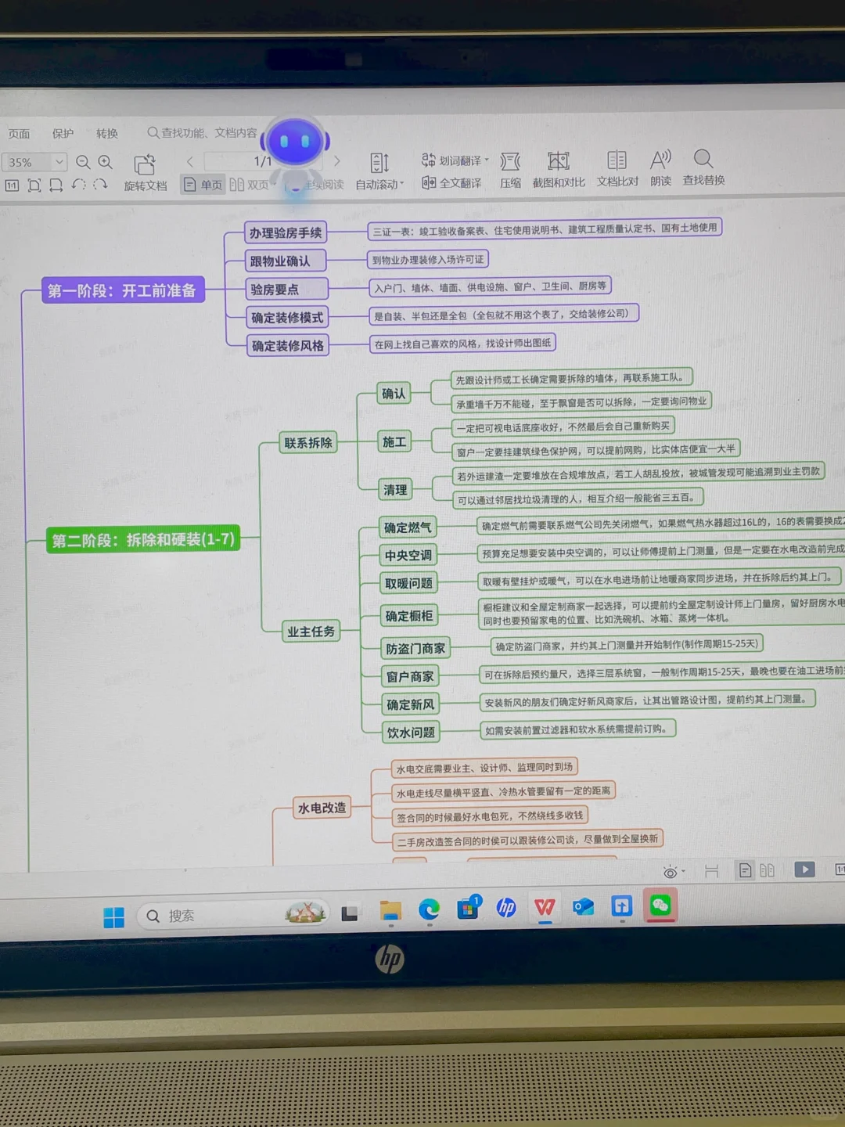This screenshot has width=845, height=1127.
Task: Switch to the 保护 protect tab
Action: coord(63,133)
